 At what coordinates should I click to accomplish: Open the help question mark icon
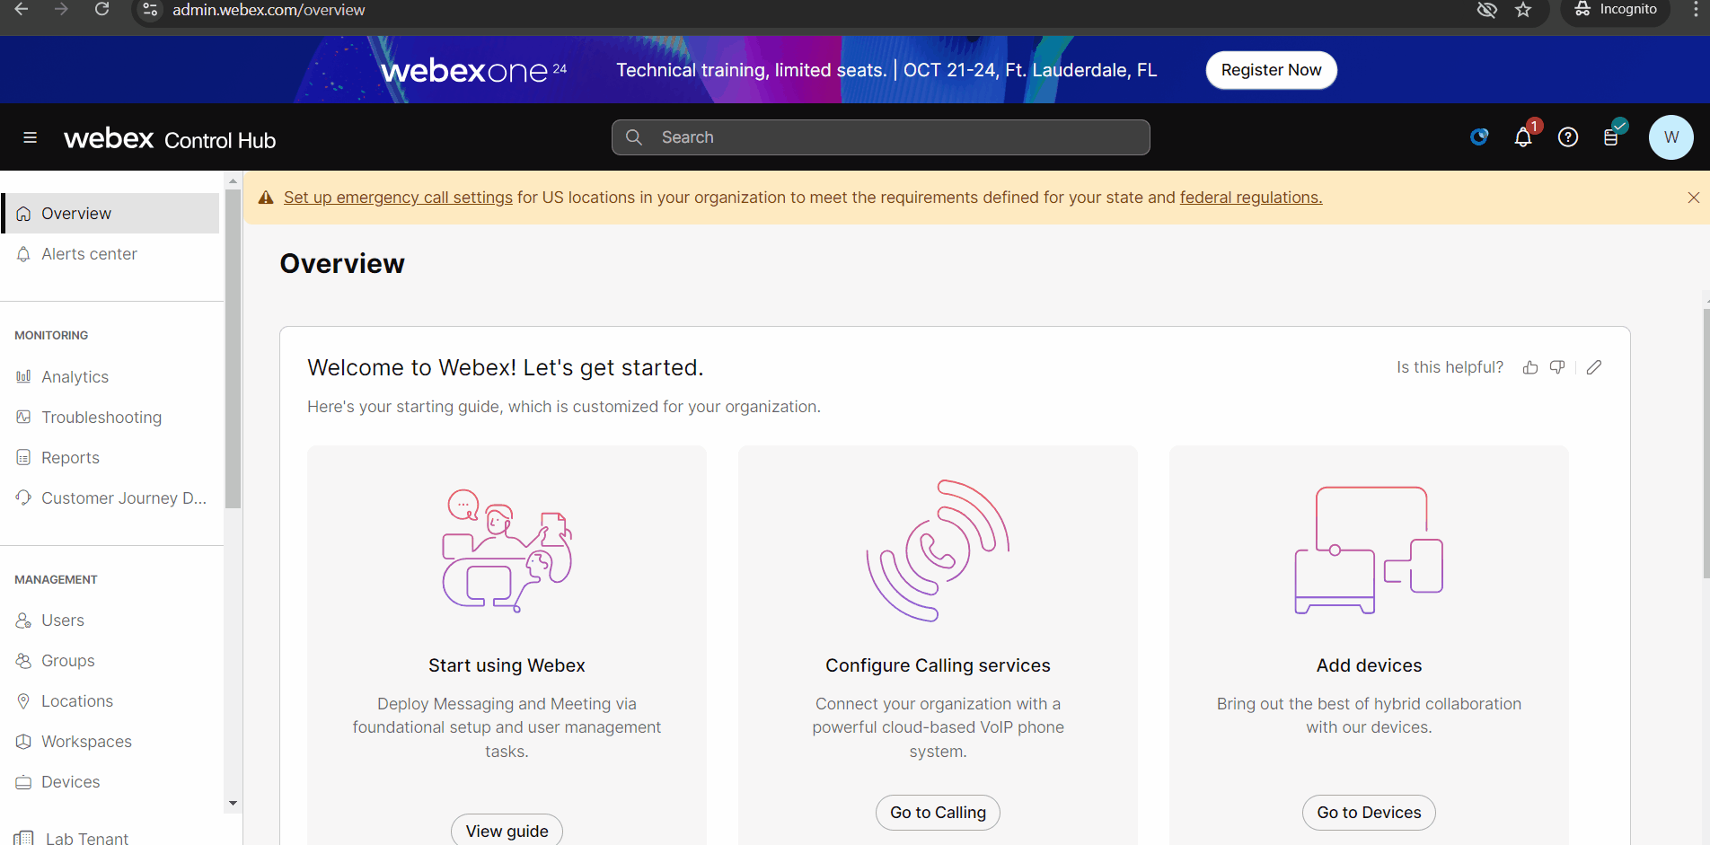pos(1568,137)
